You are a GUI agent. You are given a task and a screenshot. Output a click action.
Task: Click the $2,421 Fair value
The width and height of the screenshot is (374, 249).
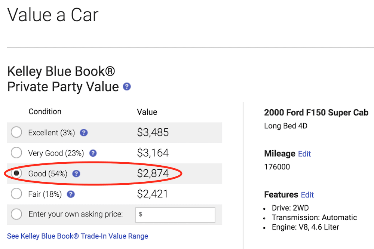[153, 194]
